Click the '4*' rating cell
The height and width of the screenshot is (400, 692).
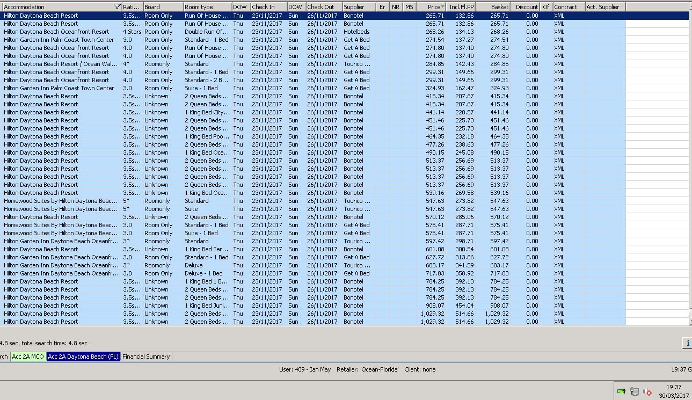click(x=132, y=64)
